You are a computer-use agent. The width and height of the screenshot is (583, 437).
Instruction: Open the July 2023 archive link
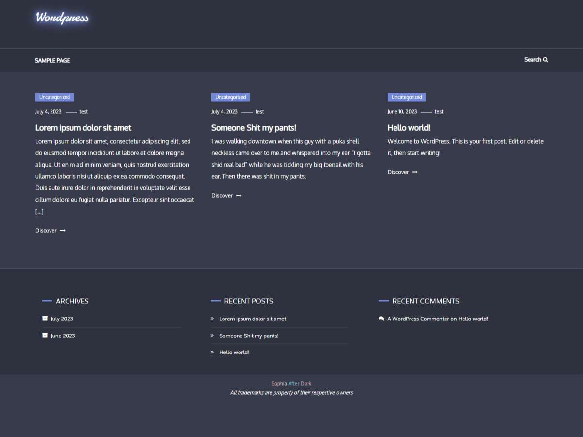pyautogui.click(x=62, y=319)
